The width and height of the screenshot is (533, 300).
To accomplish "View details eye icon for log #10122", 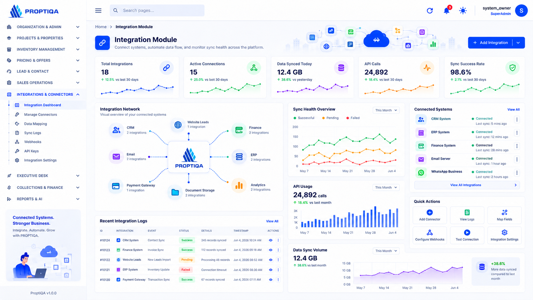I will coord(271,260).
